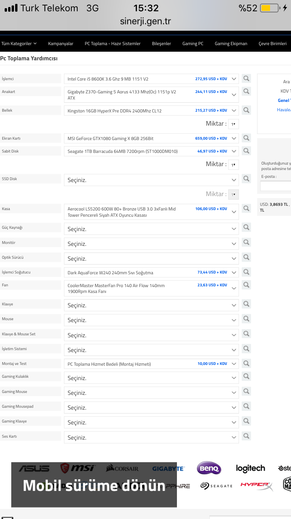Image resolution: width=291 pixels, height=519 pixels.
Task: Expand the İşletim Sistemi Seçiniz dropdown
Action: click(151, 350)
